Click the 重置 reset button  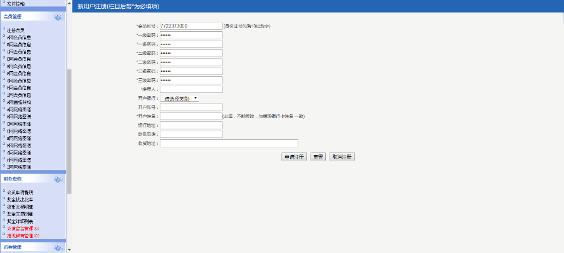tap(318, 157)
